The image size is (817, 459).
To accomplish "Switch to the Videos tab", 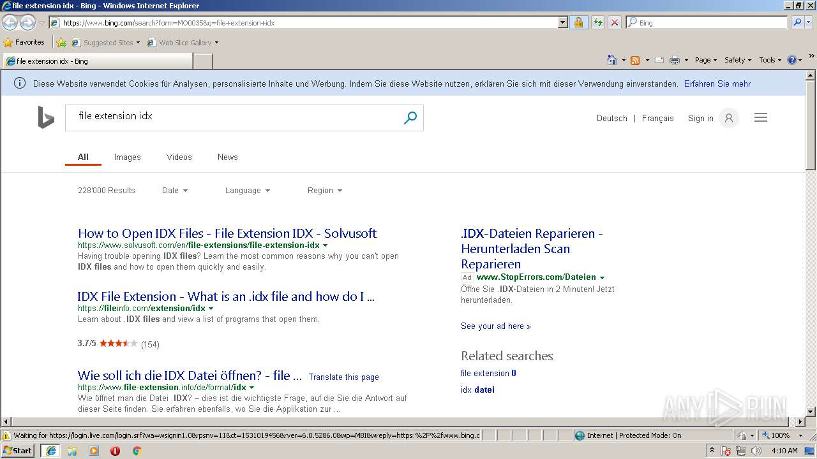I will 179,157.
